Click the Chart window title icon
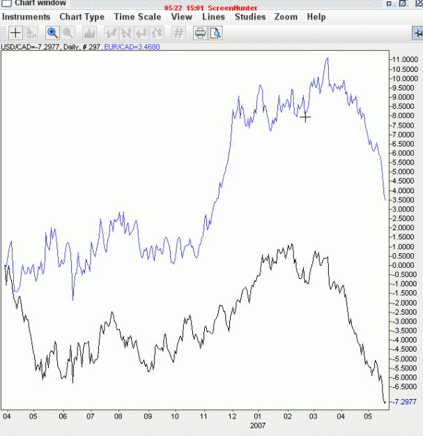Viewport: 423px width, 436px height. pyautogui.click(x=7, y=3)
